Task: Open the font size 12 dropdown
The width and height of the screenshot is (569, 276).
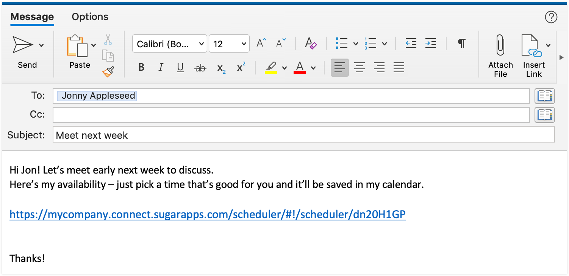Action: point(229,44)
